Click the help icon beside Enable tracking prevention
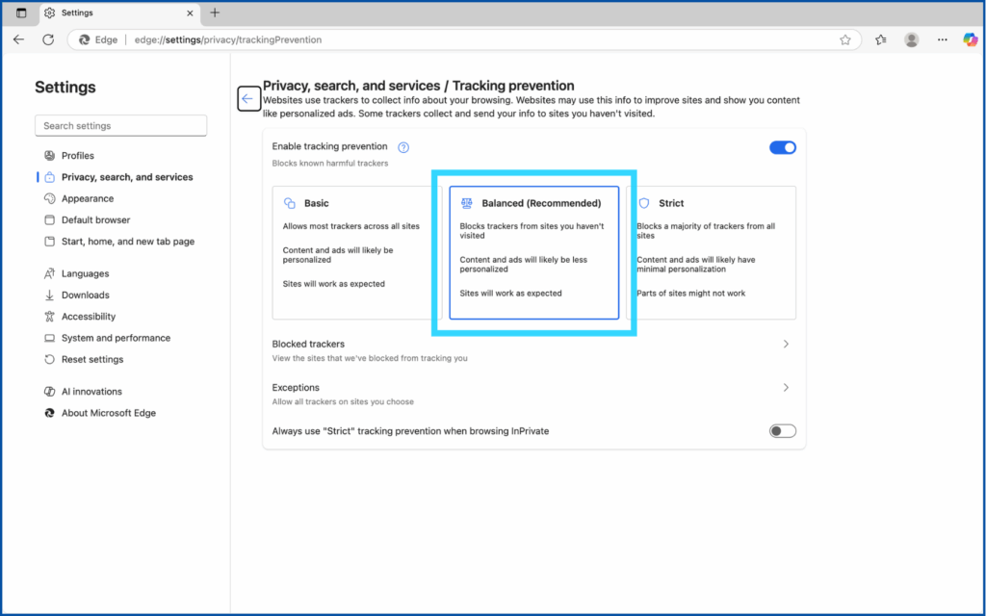 pyautogui.click(x=403, y=147)
